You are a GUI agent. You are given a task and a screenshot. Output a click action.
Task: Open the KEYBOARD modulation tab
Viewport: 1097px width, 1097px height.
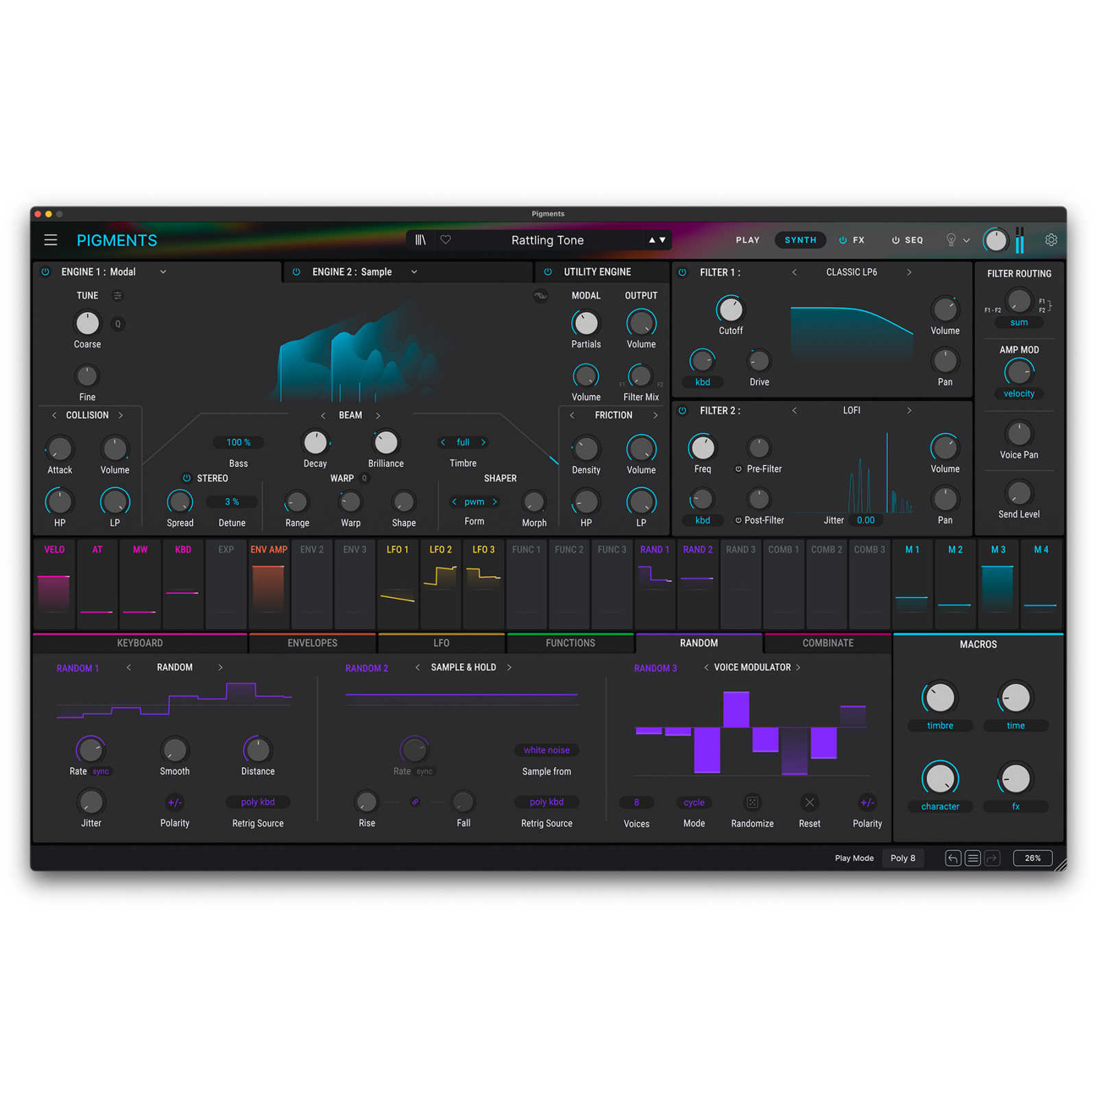(x=140, y=643)
